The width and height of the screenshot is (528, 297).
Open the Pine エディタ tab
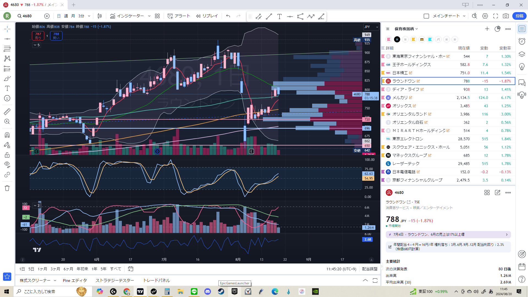[75, 280]
